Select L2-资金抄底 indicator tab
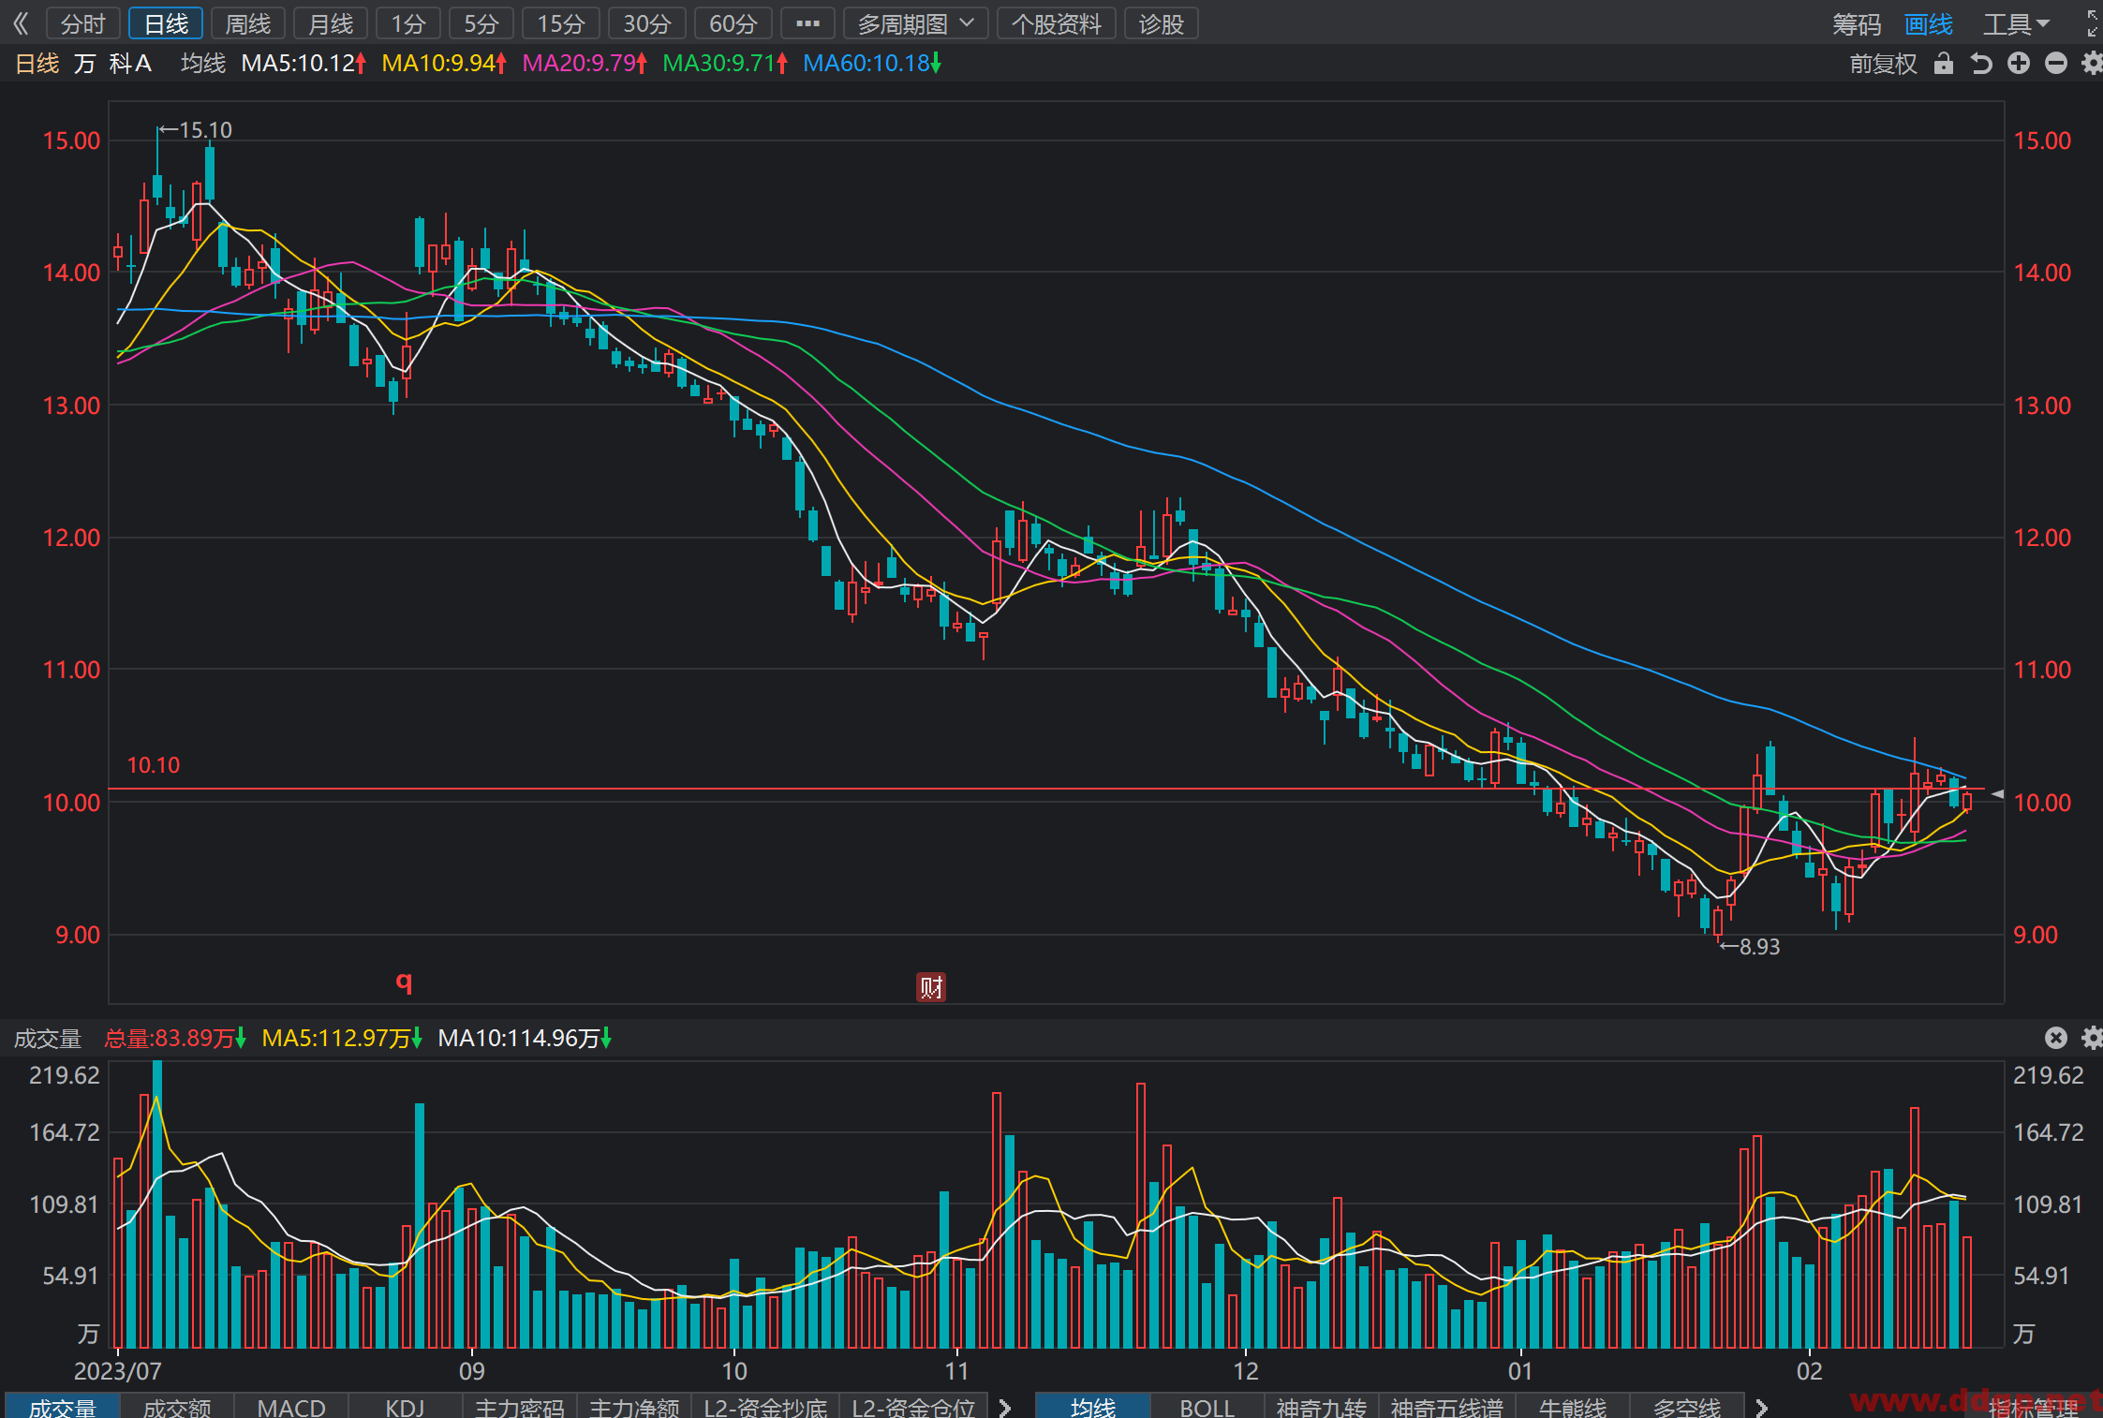This screenshot has width=2103, height=1418. pos(765,1407)
